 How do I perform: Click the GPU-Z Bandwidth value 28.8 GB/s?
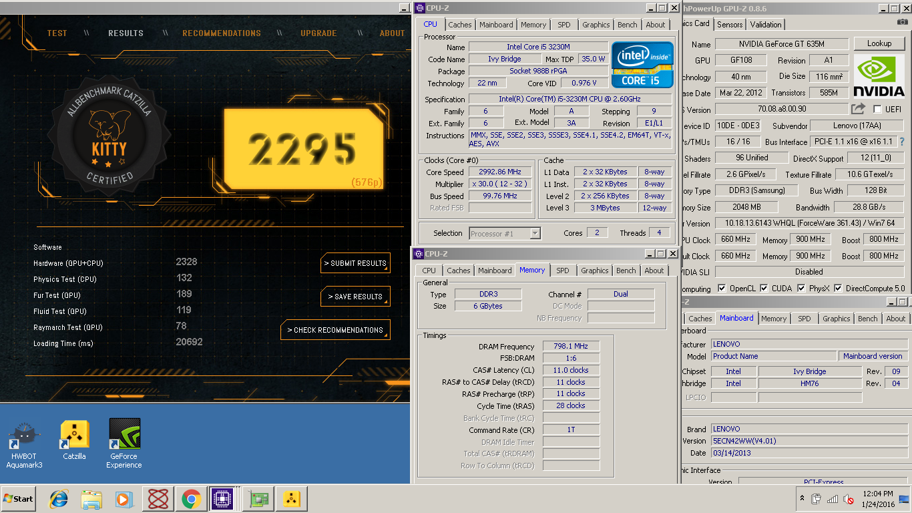pyautogui.click(x=869, y=207)
